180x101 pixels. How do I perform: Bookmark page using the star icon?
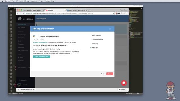tap(113, 13)
